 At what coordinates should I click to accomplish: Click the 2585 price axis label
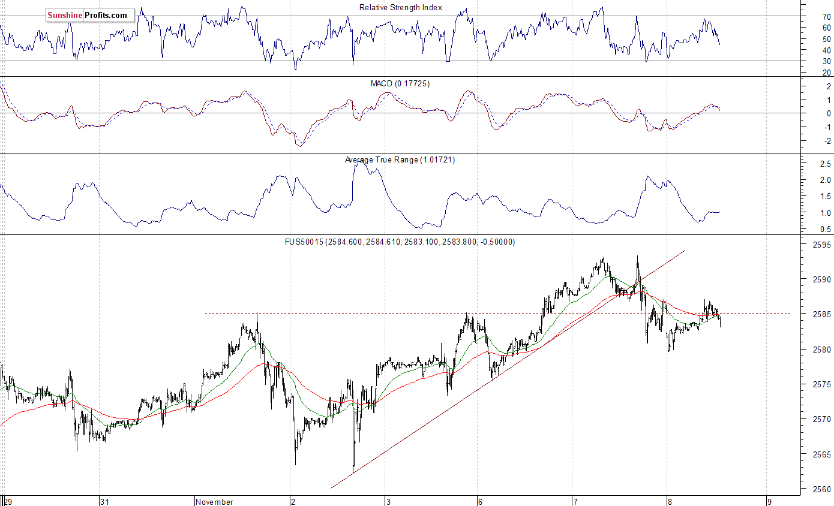[821, 314]
